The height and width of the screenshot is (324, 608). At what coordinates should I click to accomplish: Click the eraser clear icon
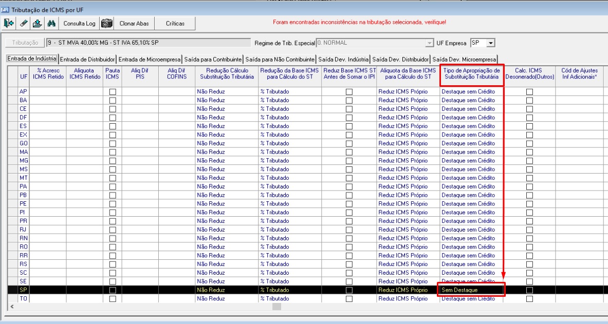click(24, 23)
